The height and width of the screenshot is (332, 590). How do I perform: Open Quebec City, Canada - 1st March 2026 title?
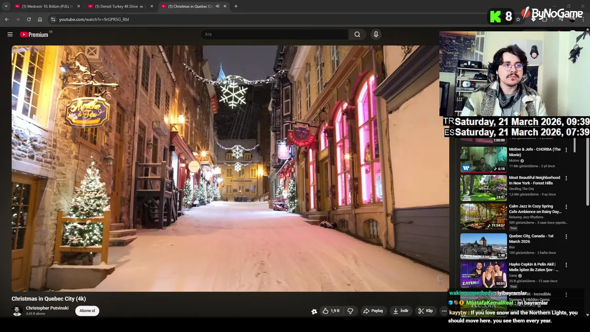pyautogui.click(x=531, y=238)
